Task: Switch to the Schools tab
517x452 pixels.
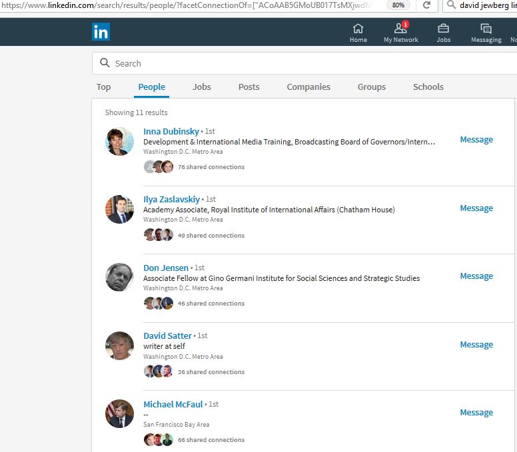Action: tap(428, 87)
